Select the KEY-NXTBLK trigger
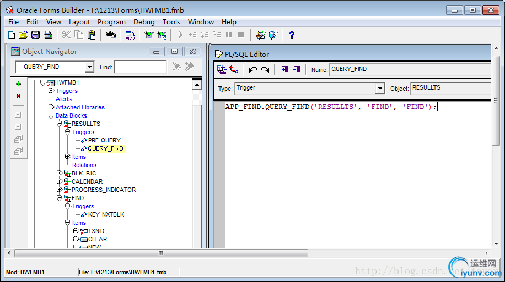The image size is (505, 282). point(106,214)
